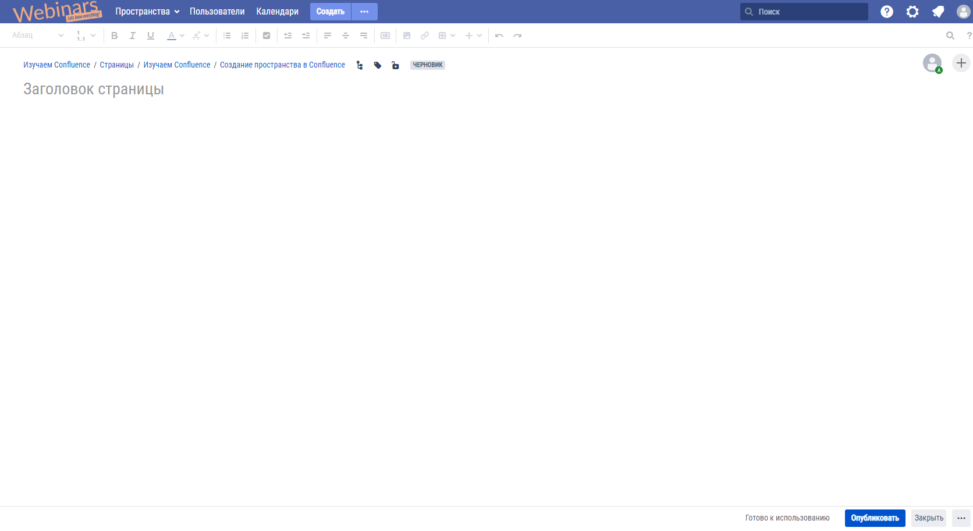This screenshot has width=973, height=531.
Task: Change page location using the tree icon
Action: pyautogui.click(x=360, y=65)
